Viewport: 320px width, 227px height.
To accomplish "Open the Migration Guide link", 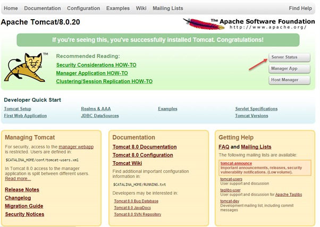I will (x=24, y=206).
